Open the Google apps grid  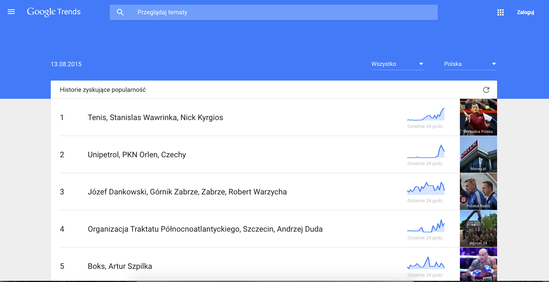point(500,12)
